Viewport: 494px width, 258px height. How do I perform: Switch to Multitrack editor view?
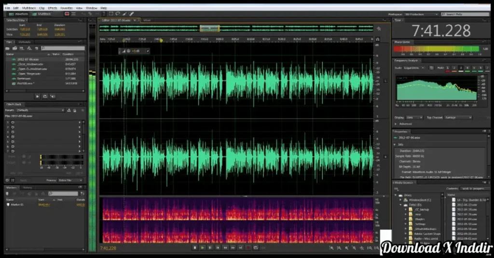pos(42,14)
